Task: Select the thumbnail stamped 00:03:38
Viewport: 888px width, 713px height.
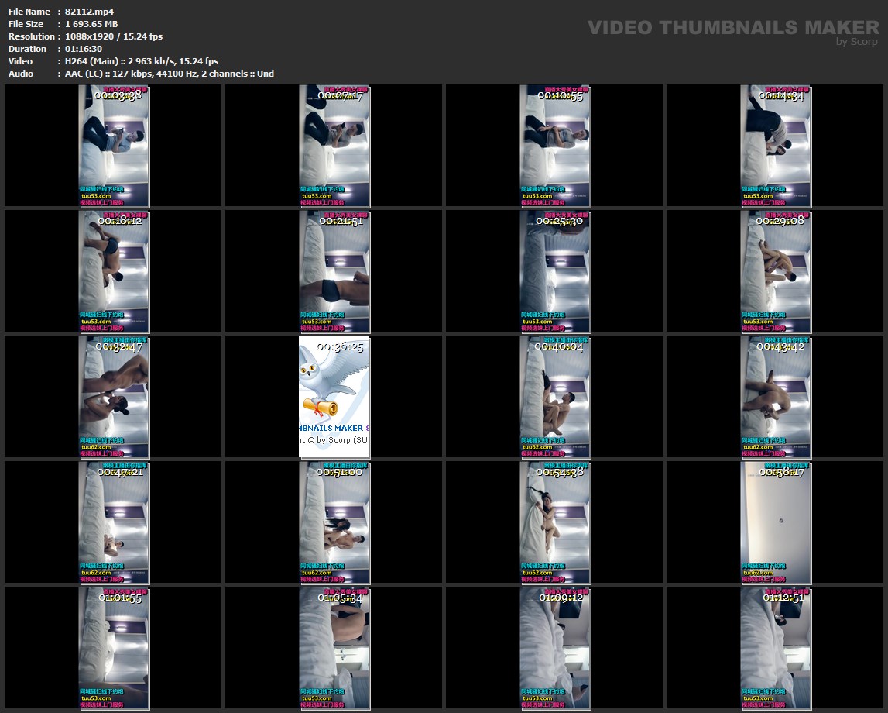Action: (113, 146)
